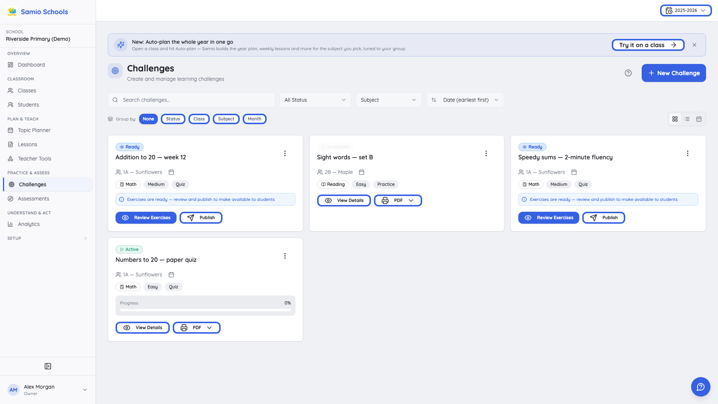Viewport: 718px width, 404px height.
Task: Click the calendar icon on Sight words card
Action: pyautogui.click(x=362, y=172)
